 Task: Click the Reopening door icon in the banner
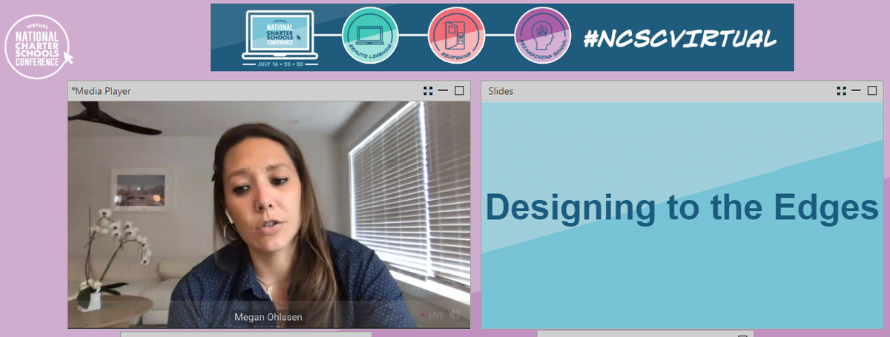[x=456, y=37]
